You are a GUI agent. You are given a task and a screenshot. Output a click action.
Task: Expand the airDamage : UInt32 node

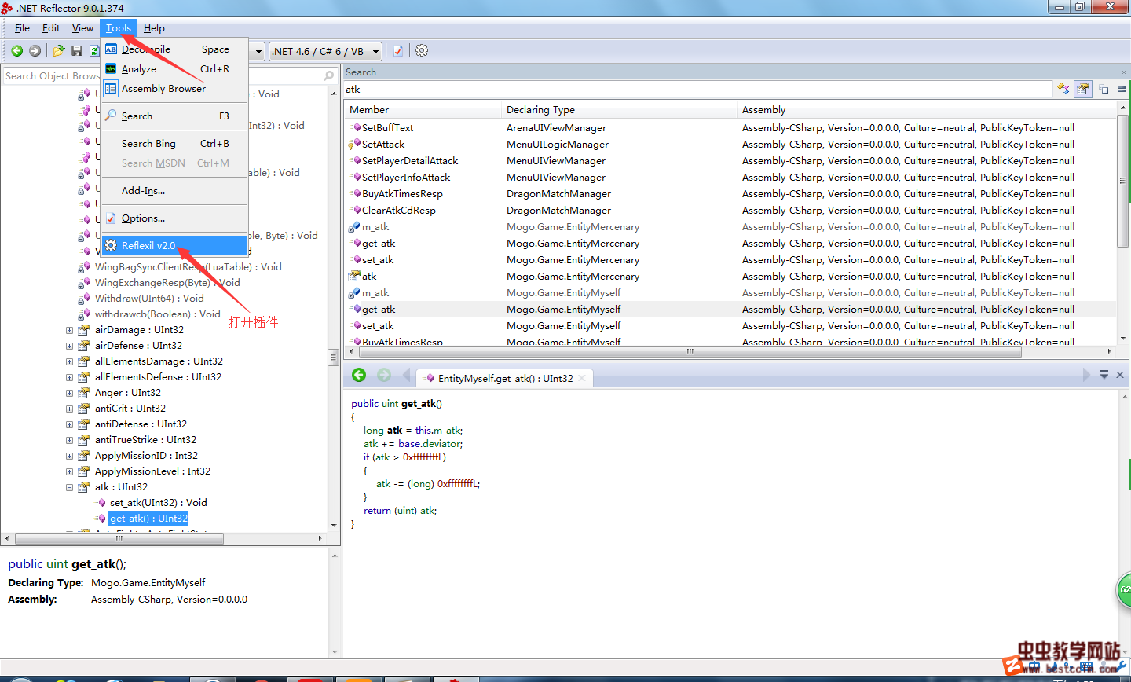pos(69,330)
